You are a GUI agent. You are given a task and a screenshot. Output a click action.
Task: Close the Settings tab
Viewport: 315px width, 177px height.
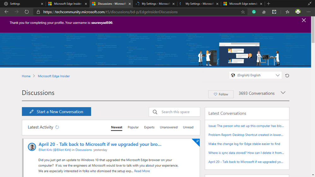coord(42,4)
